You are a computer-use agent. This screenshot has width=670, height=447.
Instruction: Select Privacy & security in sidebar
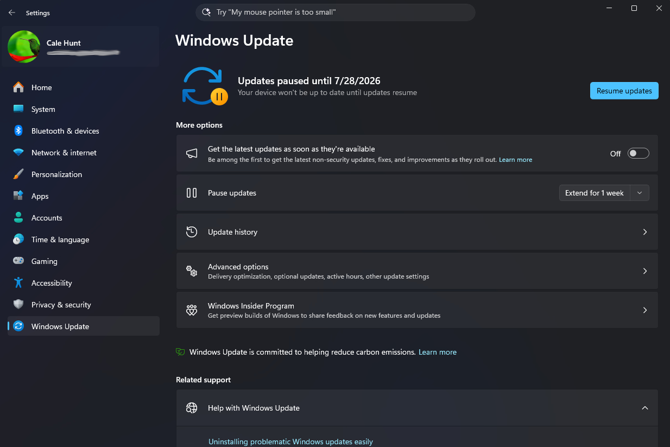point(84,305)
